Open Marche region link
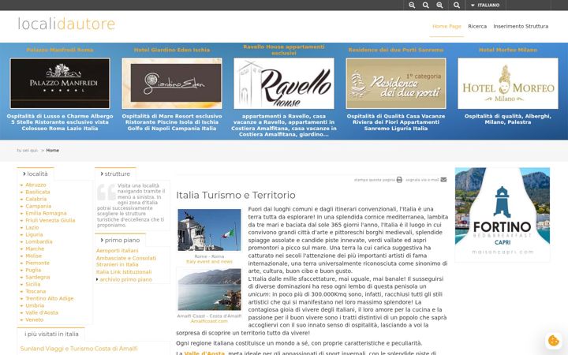 (x=35, y=248)
